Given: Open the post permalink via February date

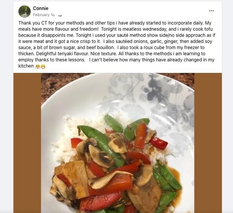Looking at the screenshot, I should click(x=44, y=15).
